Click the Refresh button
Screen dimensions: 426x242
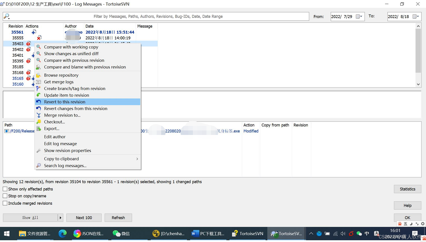[x=118, y=218]
